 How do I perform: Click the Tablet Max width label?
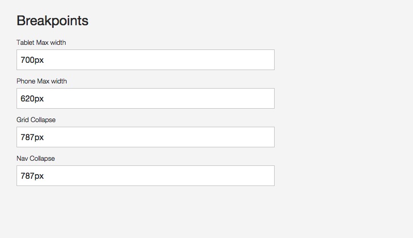41,42
